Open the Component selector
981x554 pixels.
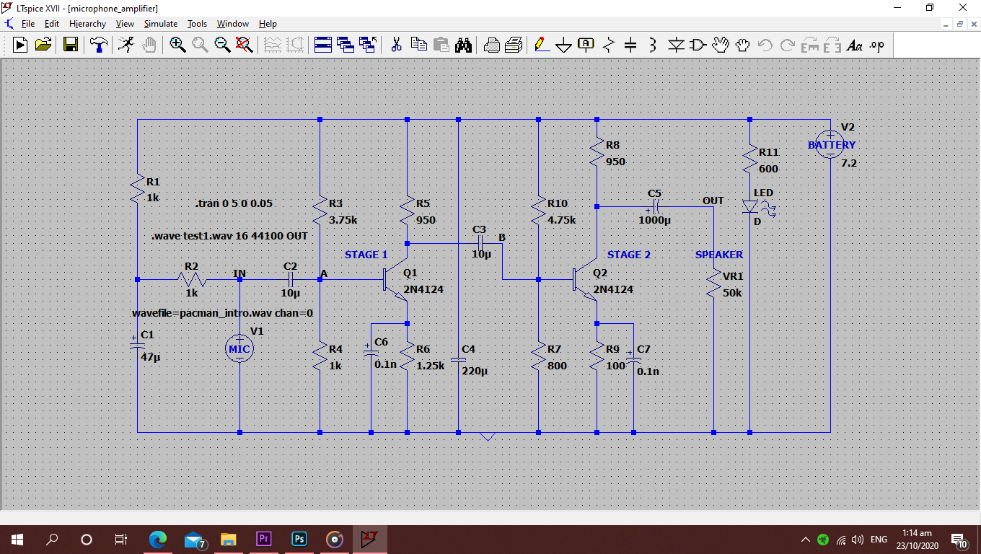698,45
